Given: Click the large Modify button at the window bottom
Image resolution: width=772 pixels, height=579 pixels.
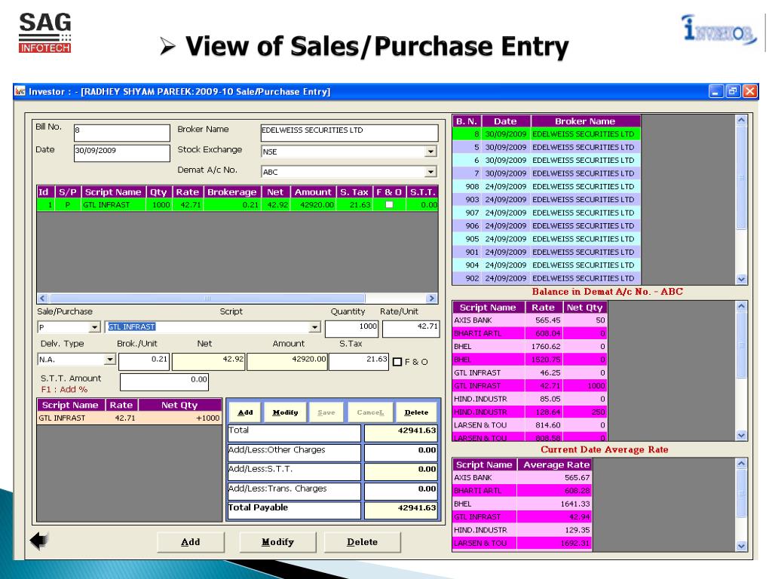Looking at the screenshot, I should [x=277, y=542].
